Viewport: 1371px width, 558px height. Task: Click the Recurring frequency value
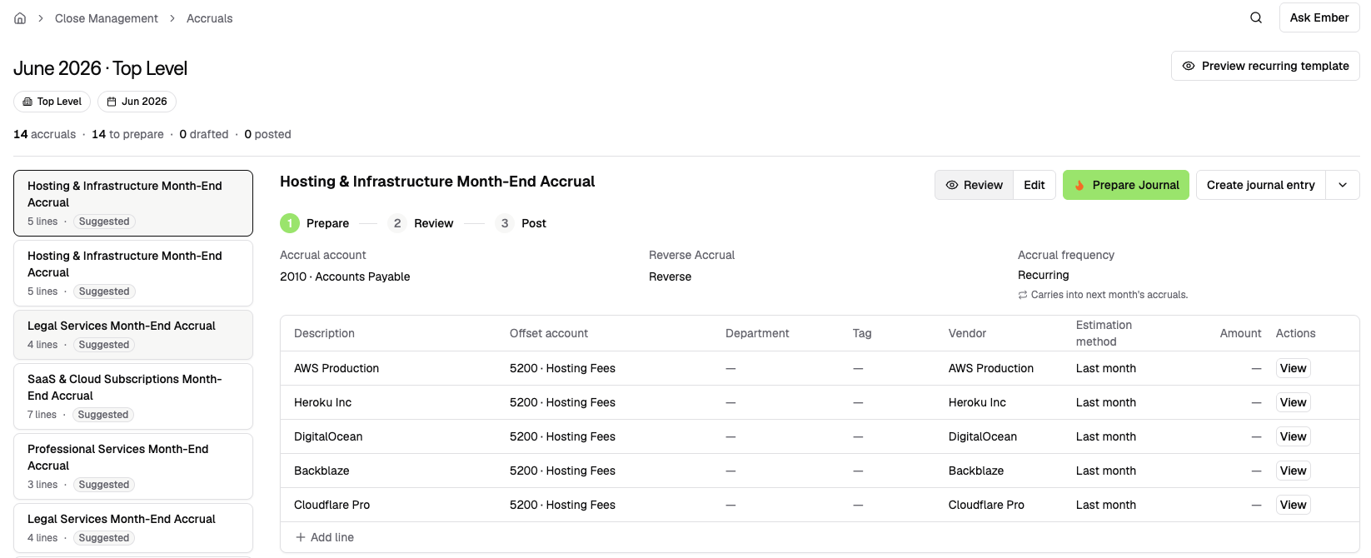[1043, 275]
